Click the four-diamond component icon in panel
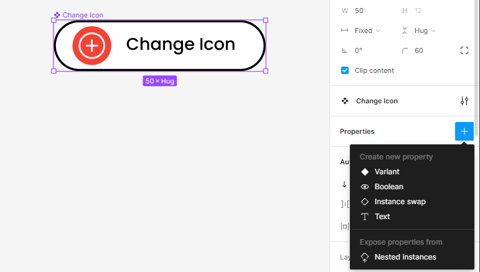Screen dimensions: 480x272 click(345, 101)
